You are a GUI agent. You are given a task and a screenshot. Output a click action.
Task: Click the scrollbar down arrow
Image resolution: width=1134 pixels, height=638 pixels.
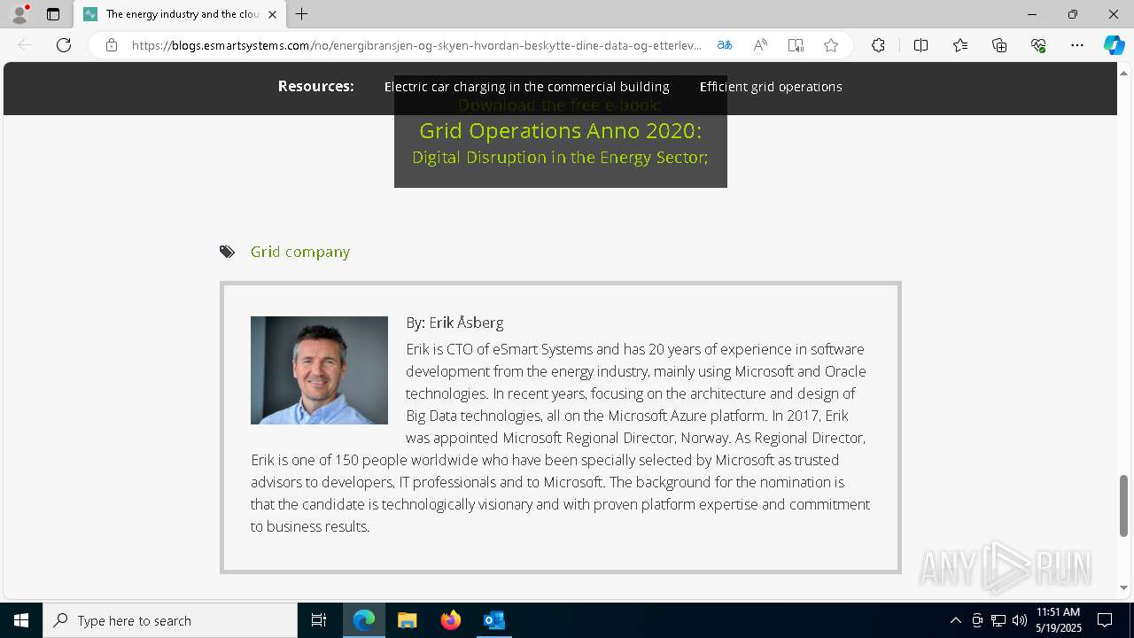click(1123, 587)
